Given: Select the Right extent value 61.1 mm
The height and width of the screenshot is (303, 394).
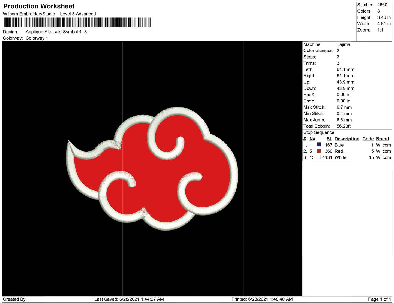Looking at the screenshot, I should [x=345, y=76].
